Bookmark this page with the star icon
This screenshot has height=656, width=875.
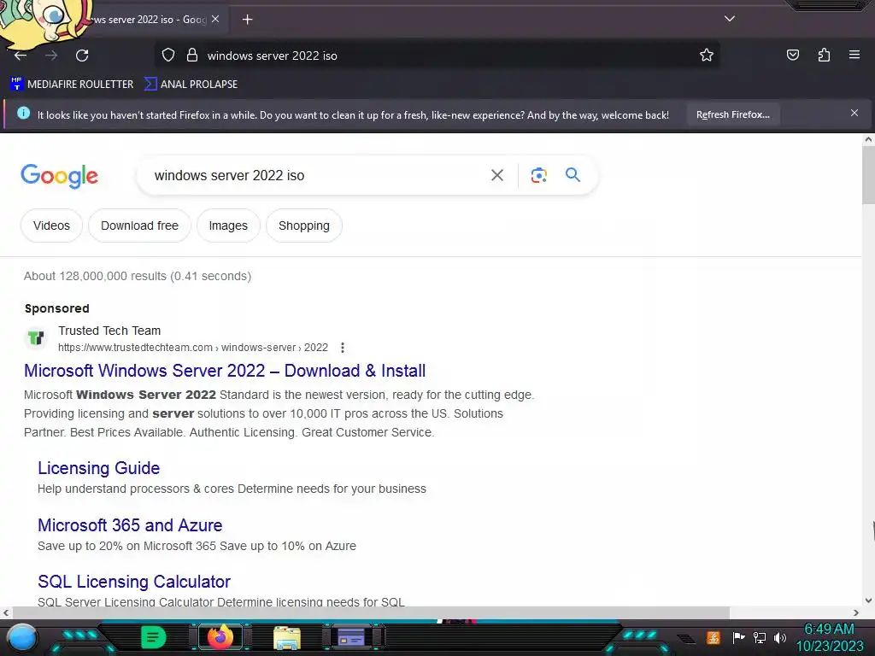[707, 56]
